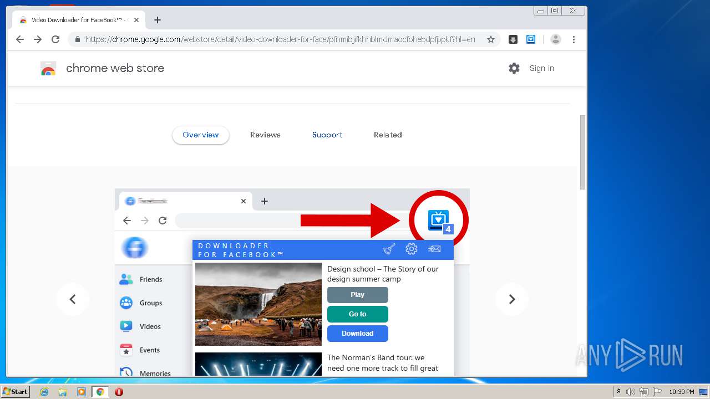Switch to the Related tab
This screenshot has height=399, width=710.
click(388, 135)
